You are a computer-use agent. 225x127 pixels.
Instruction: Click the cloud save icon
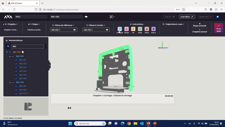tap(86, 17)
